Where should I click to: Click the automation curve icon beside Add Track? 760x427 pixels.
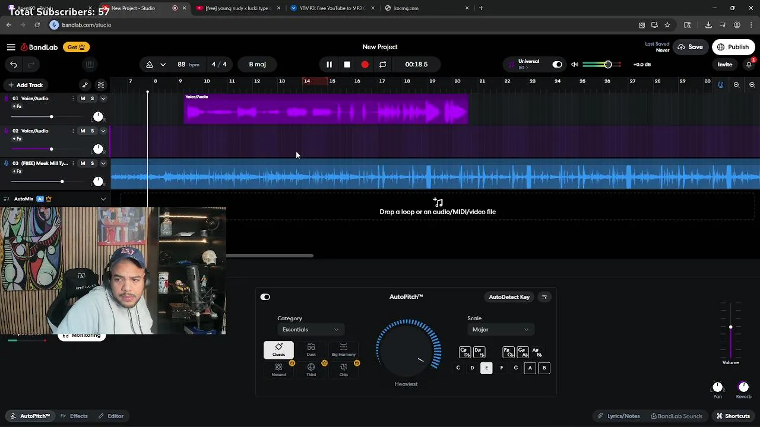point(85,85)
